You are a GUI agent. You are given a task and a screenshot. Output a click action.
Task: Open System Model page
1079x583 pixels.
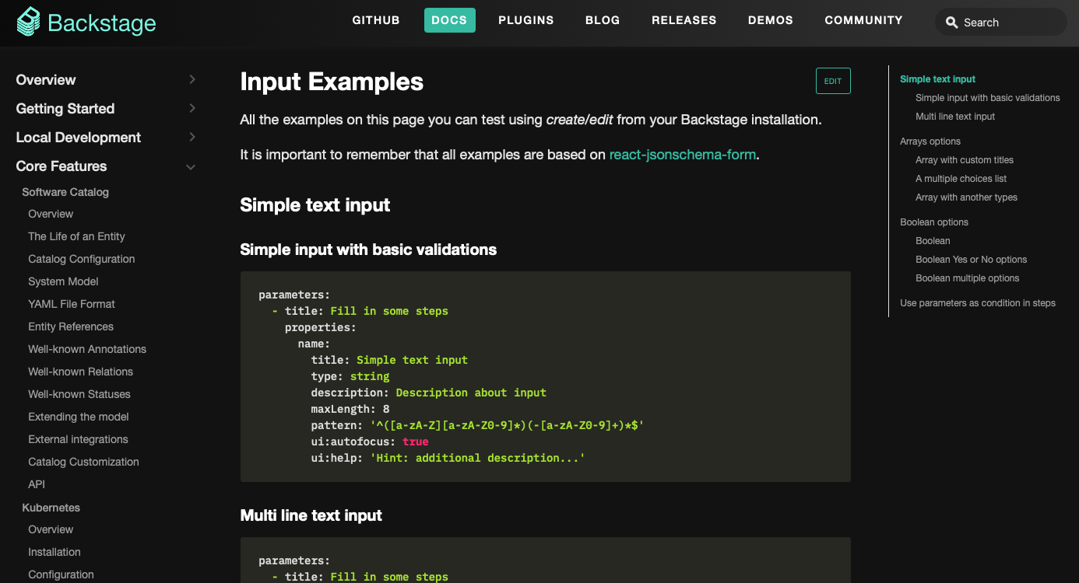coord(63,281)
